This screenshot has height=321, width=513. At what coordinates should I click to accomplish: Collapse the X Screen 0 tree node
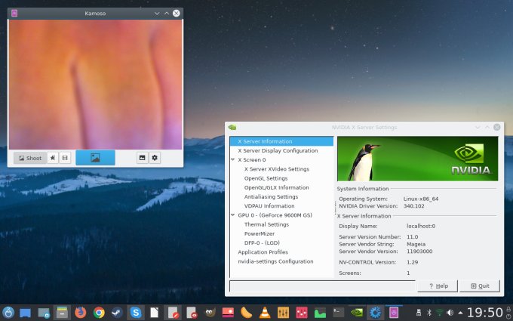coord(233,160)
